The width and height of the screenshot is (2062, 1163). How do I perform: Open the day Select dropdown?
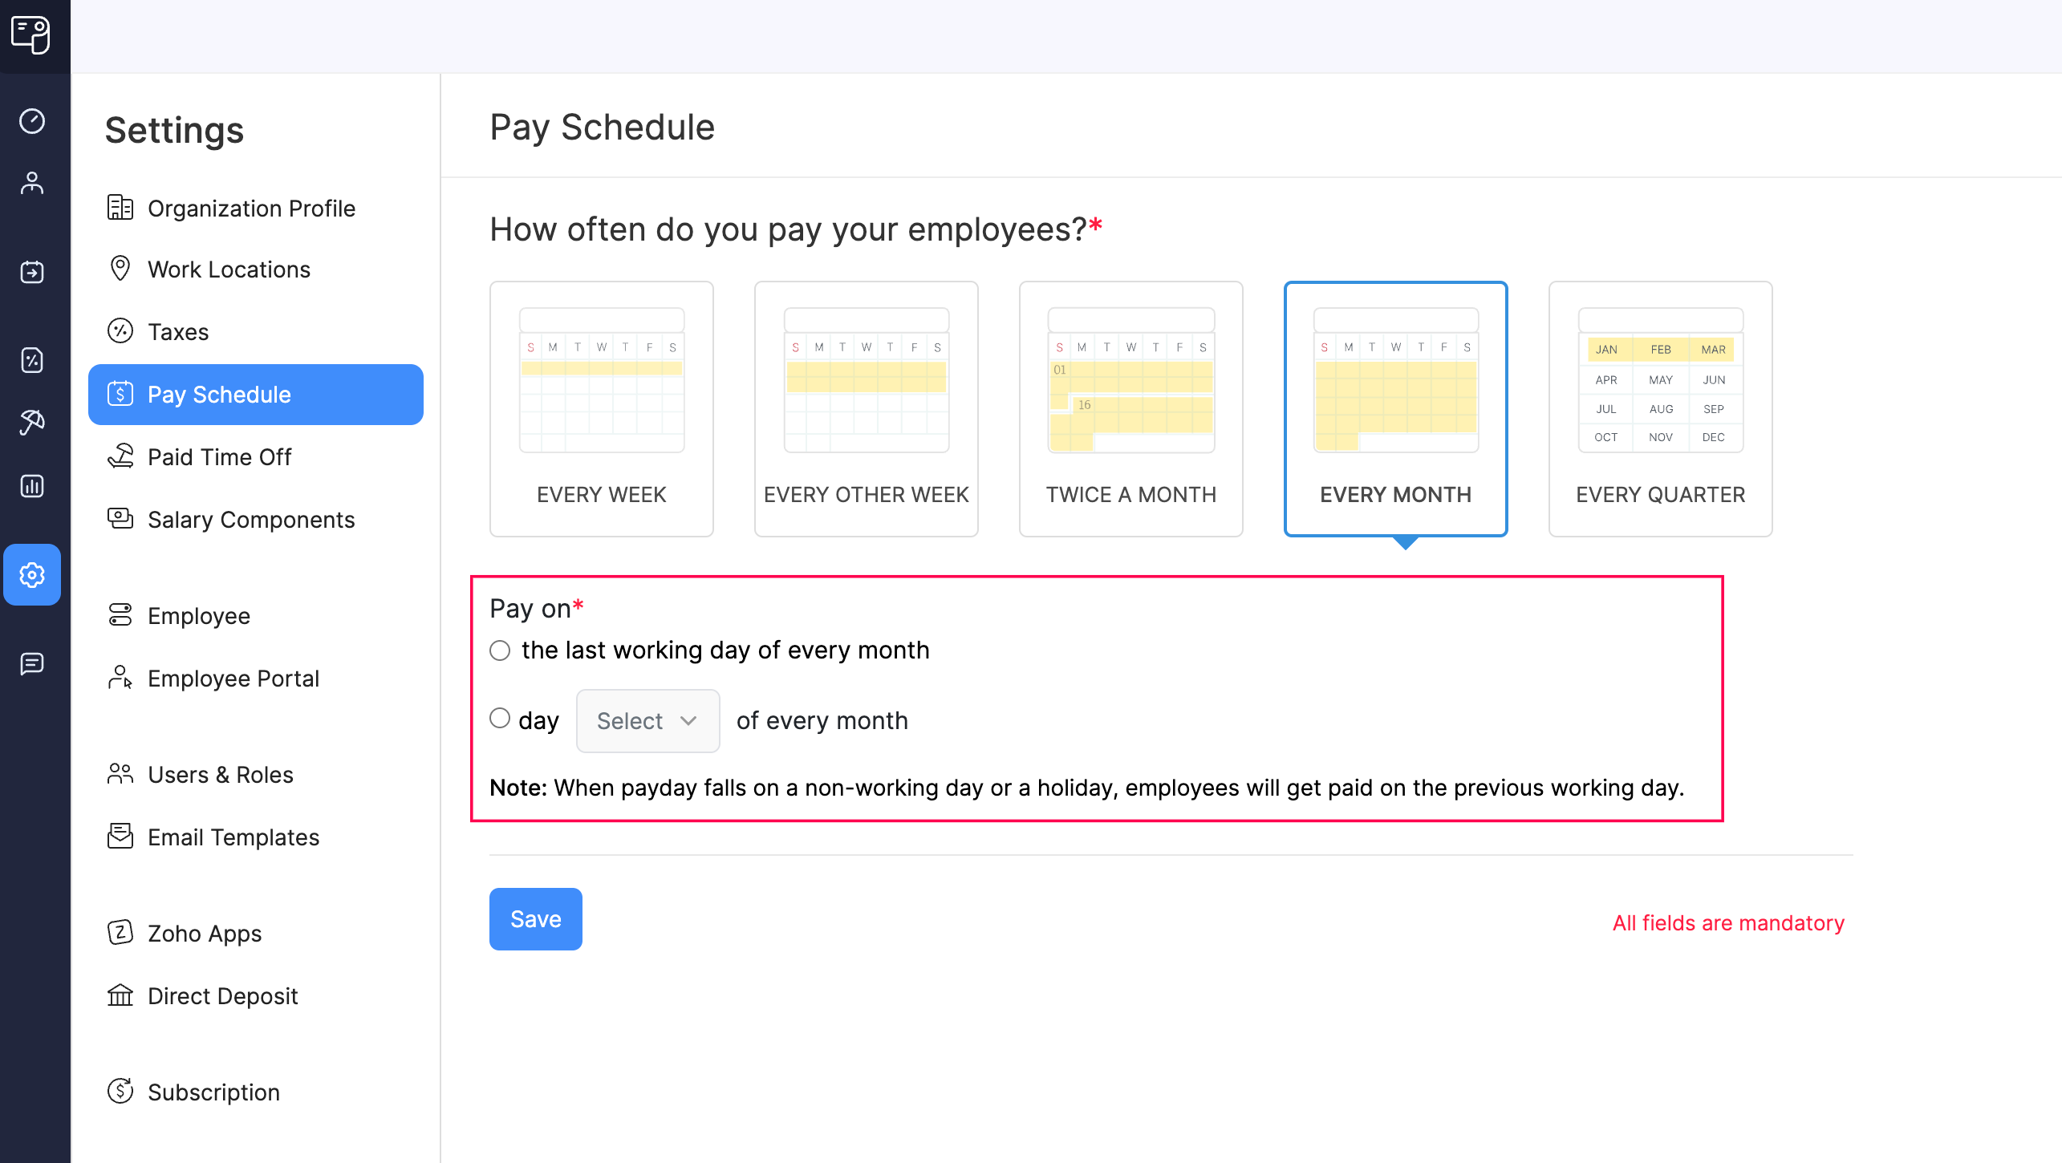647,721
